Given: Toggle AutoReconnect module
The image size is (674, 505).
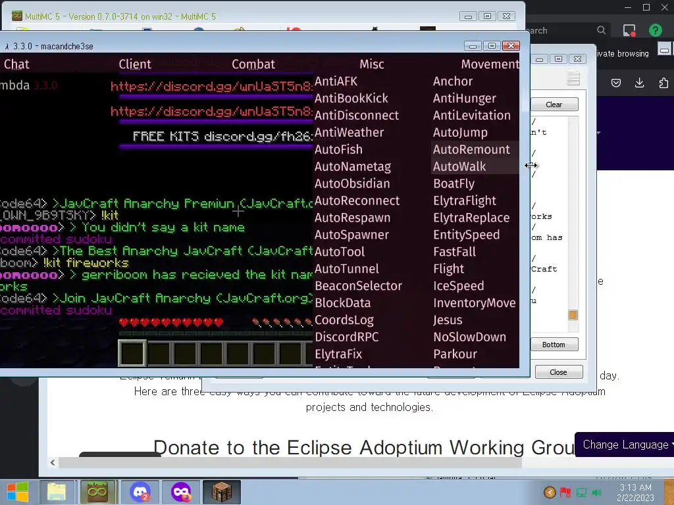Looking at the screenshot, I should (x=357, y=201).
